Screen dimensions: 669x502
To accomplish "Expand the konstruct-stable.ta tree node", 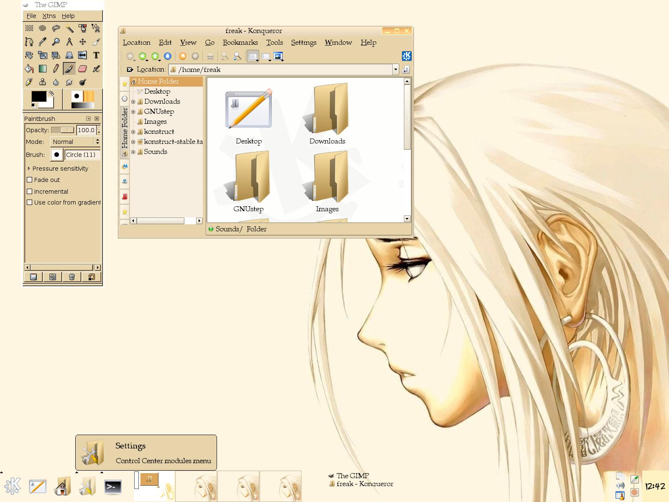I will pyautogui.click(x=133, y=142).
